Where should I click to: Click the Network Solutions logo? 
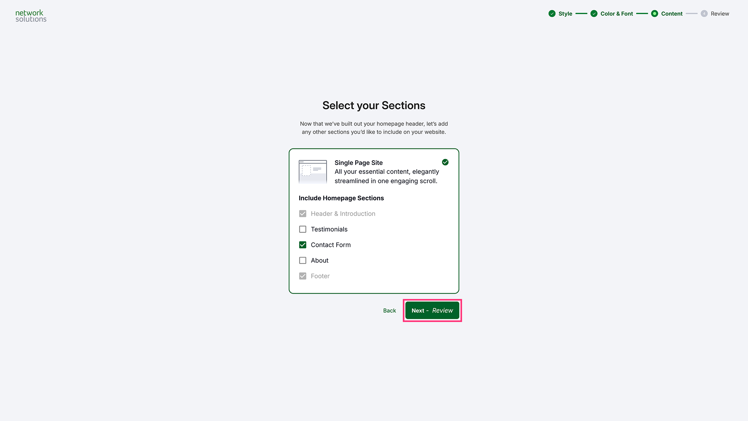click(31, 16)
